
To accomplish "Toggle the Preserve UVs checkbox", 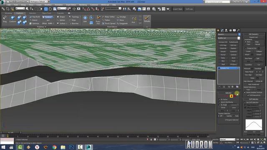I will (x=246, y=48).
